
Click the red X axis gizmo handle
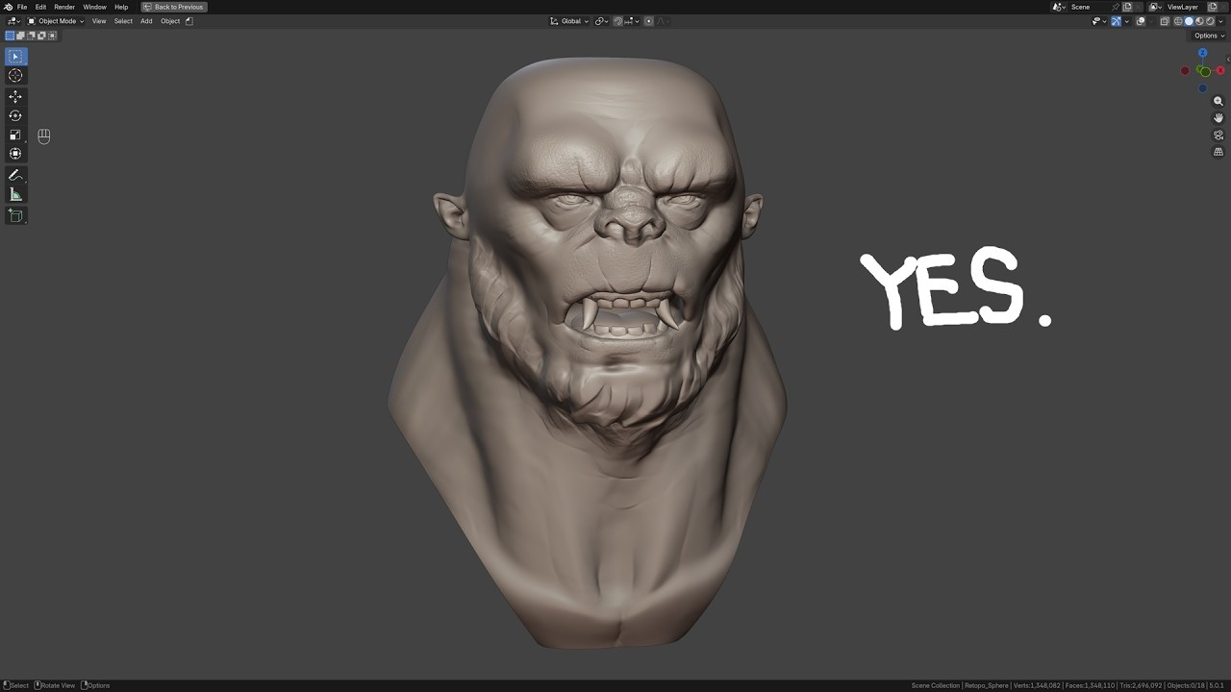click(x=1220, y=70)
